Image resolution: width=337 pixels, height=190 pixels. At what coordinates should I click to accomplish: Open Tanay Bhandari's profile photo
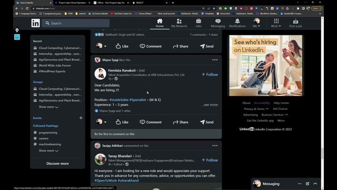[100, 159]
